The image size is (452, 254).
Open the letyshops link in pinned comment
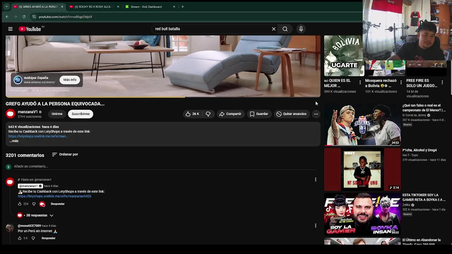pos(54,196)
